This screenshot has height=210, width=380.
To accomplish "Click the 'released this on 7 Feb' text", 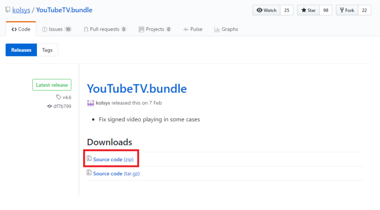I will point(137,103).
